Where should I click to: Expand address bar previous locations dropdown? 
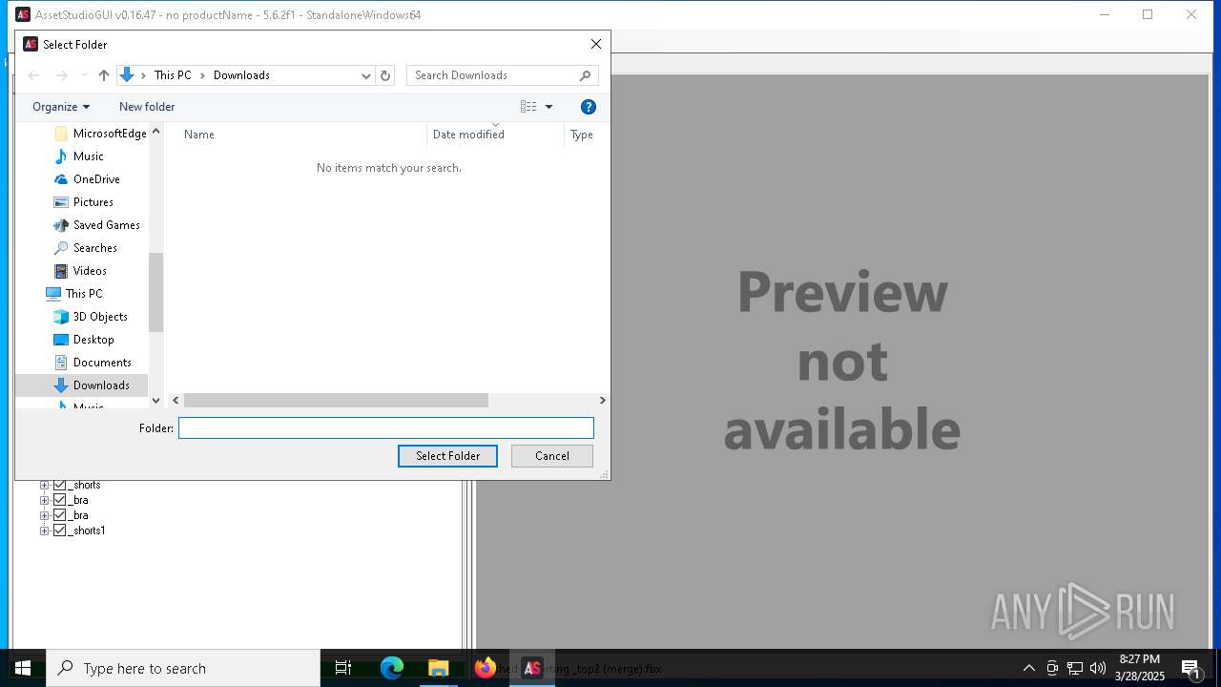click(x=365, y=75)
